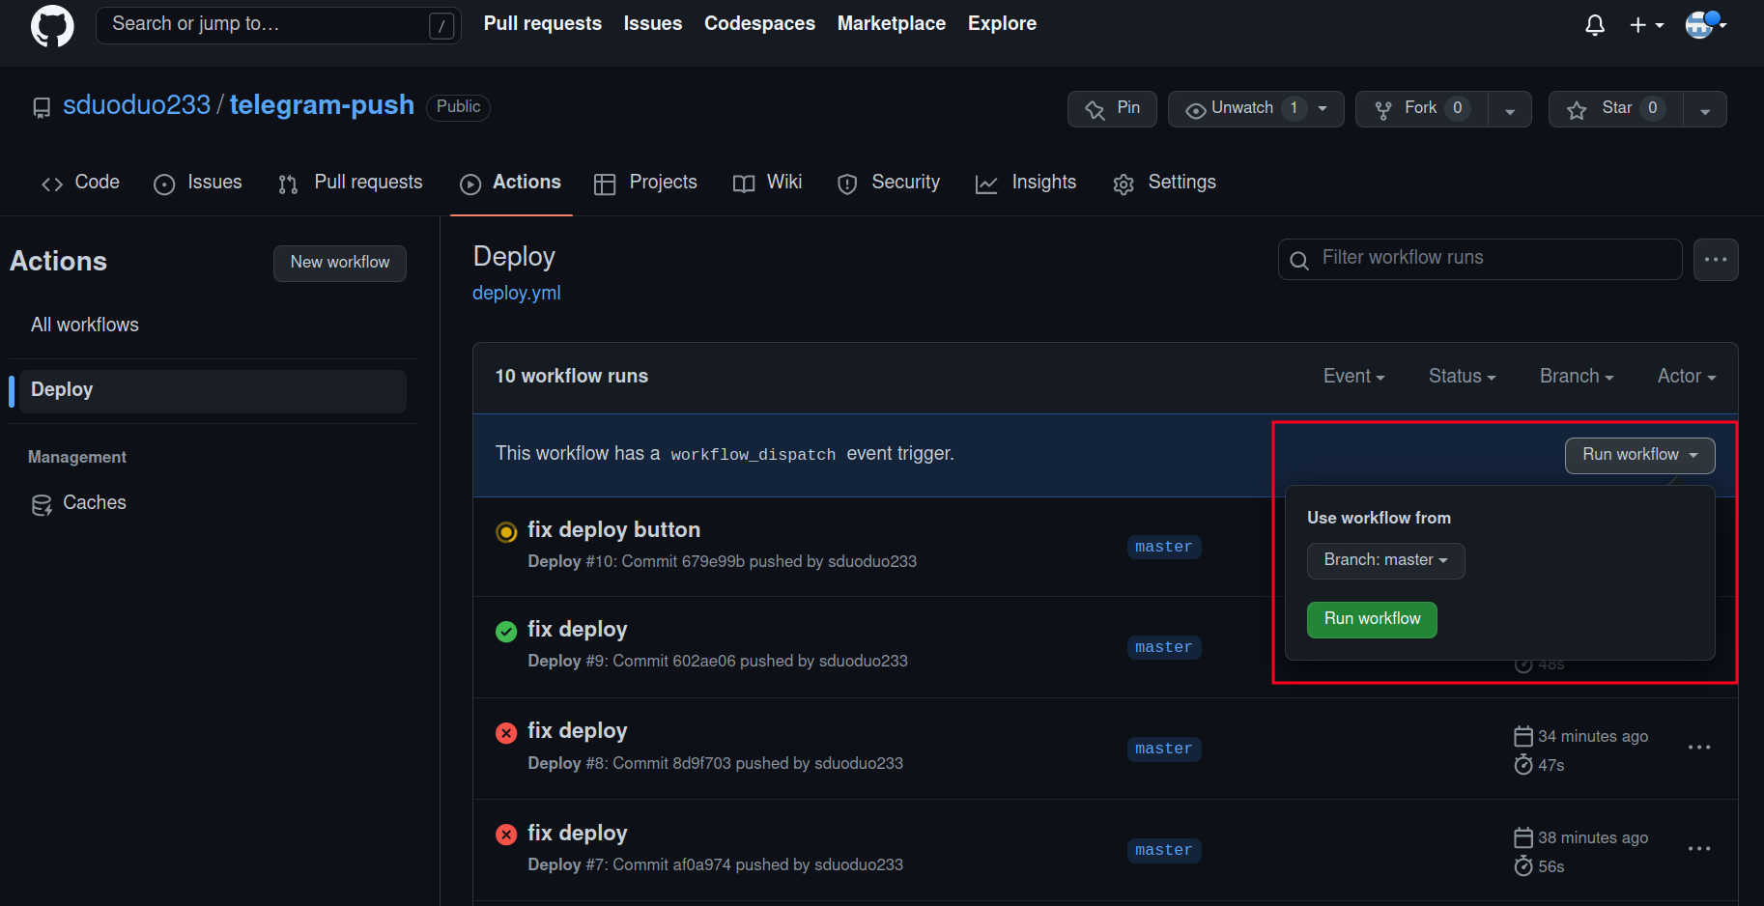Go to Pull requests in top bar
The image size is (1764, 906).
click(543, 23)
